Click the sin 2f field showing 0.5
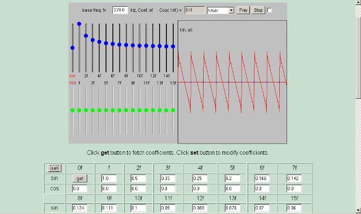This screenshot has height=214, width=361. point(138,178)
